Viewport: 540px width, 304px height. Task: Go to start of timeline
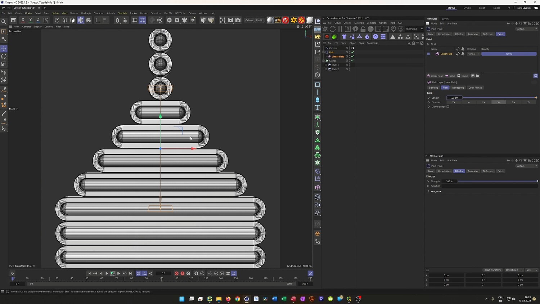[x=89, y=273]
